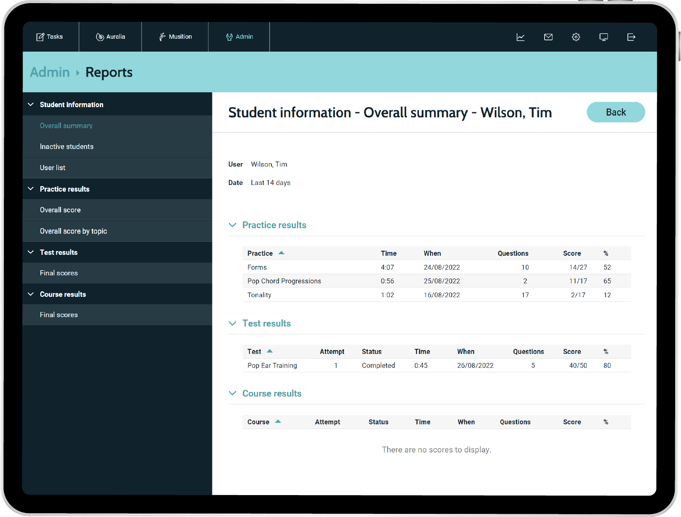Sort Practice column with ascending arrow

pos(281,253)
